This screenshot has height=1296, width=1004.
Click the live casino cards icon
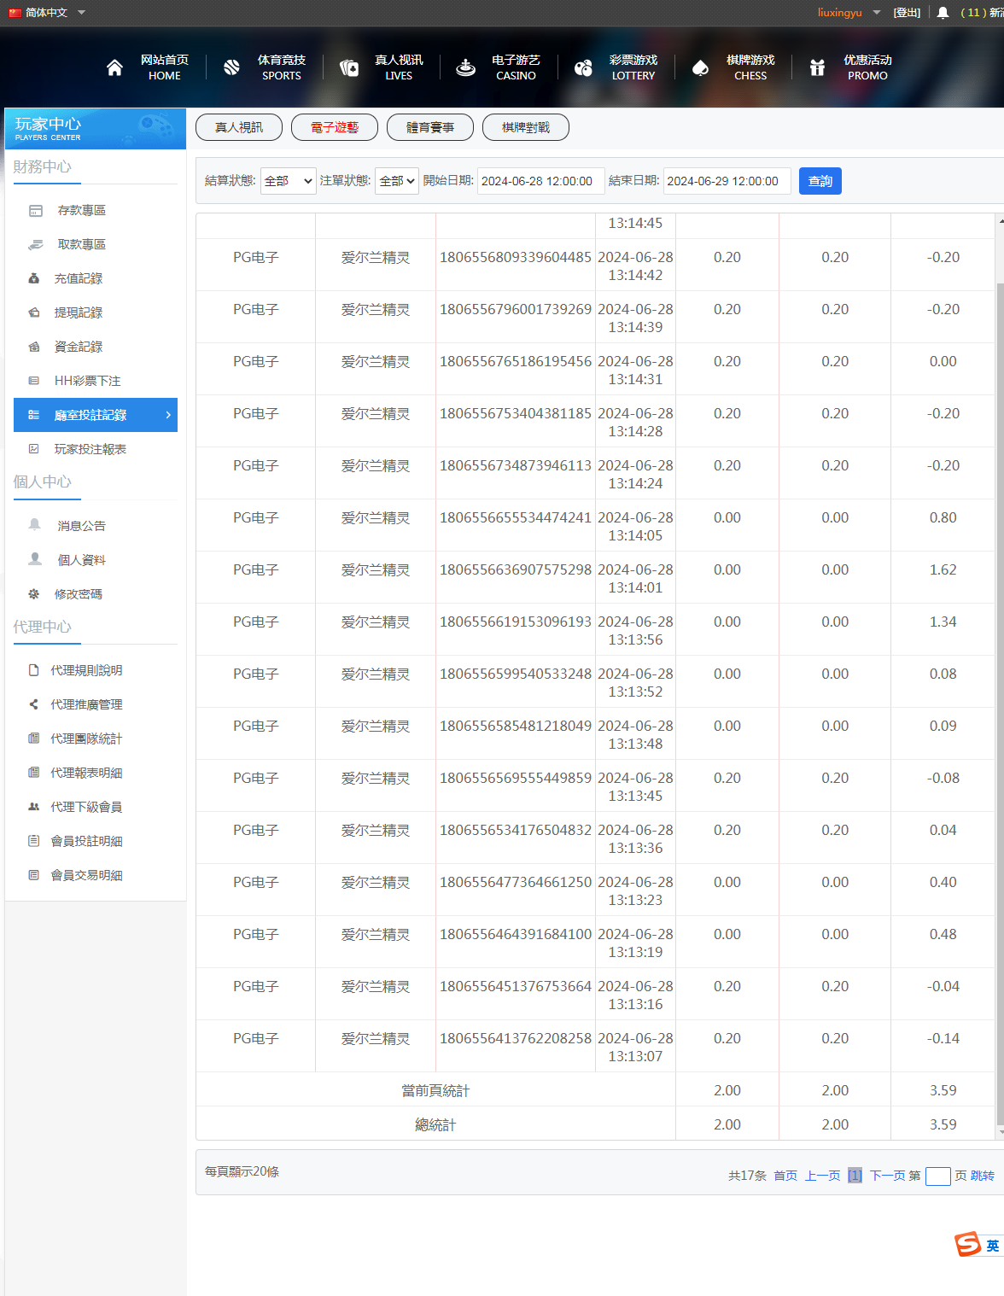point(348,68)
